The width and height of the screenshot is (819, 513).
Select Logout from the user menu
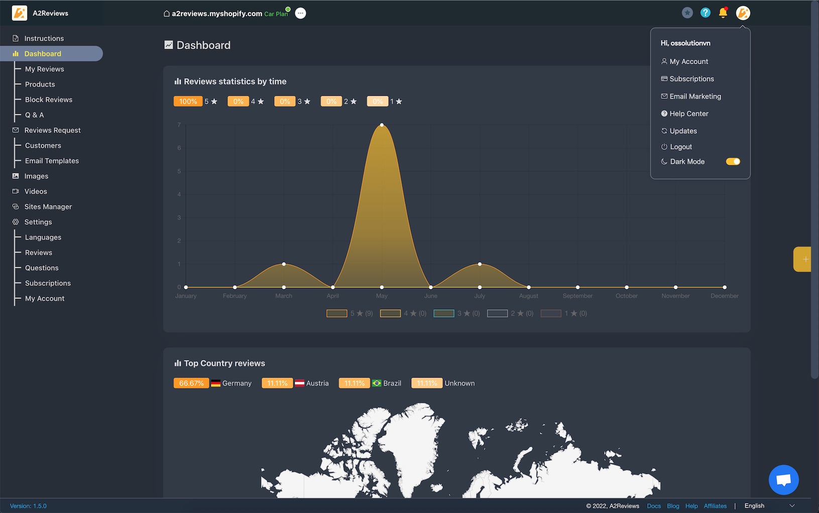pyautogui.click(x=680, y=147)
